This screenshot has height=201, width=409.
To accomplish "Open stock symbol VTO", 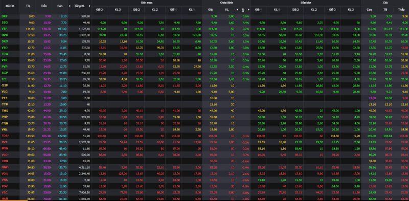I will [5, 48].
